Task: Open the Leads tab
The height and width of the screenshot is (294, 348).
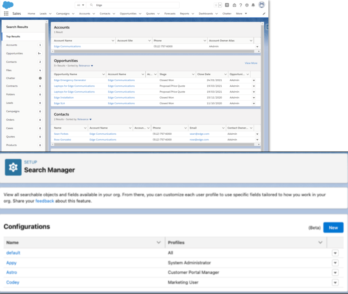Action: (x=43, y=14)
